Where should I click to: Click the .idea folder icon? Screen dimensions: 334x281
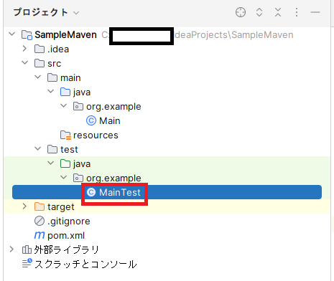pyautogui.click(x=40, y=49)
